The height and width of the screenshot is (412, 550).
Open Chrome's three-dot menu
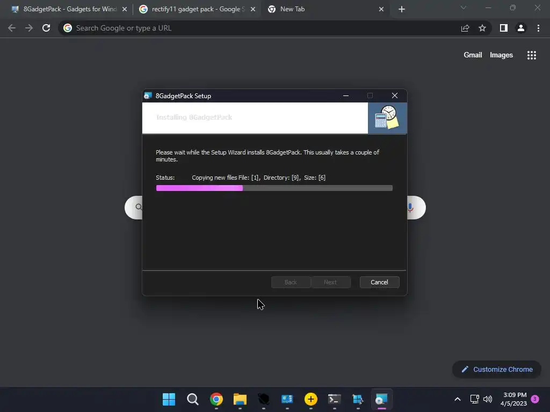(538, 28)
